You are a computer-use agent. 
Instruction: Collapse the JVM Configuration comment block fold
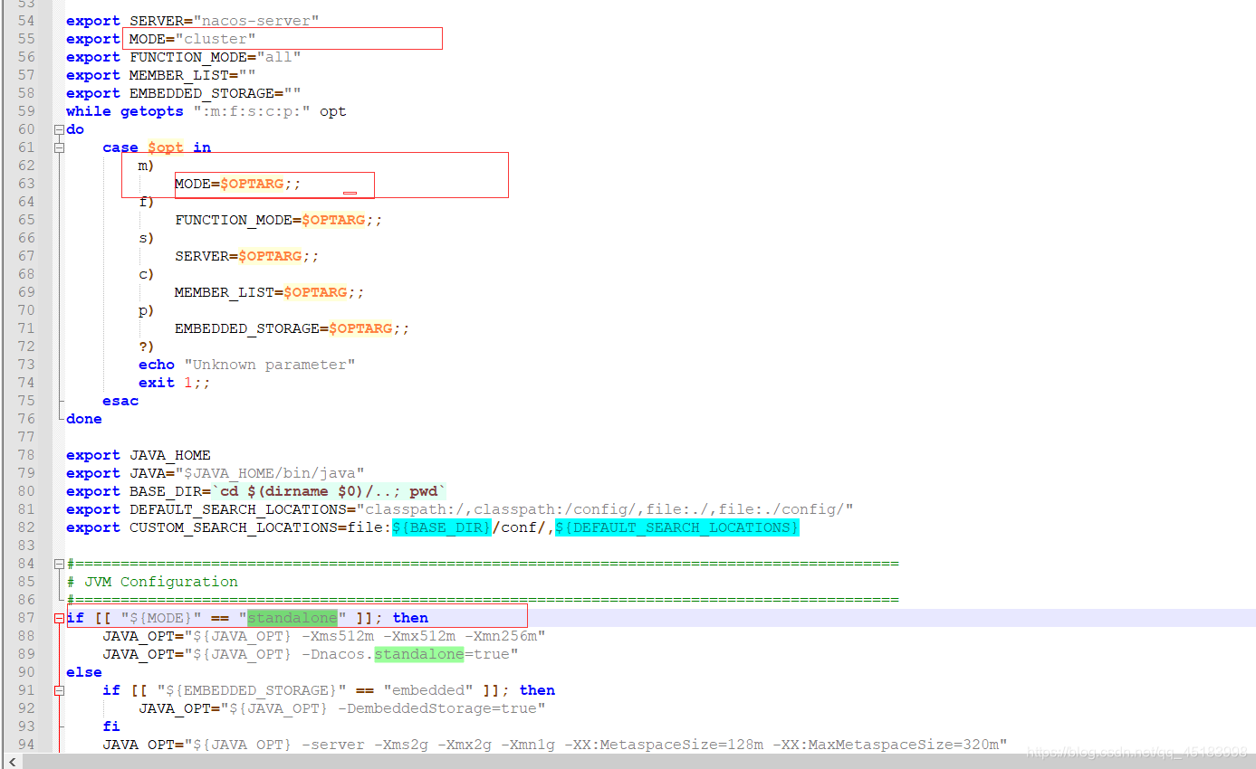coord(60,564)
